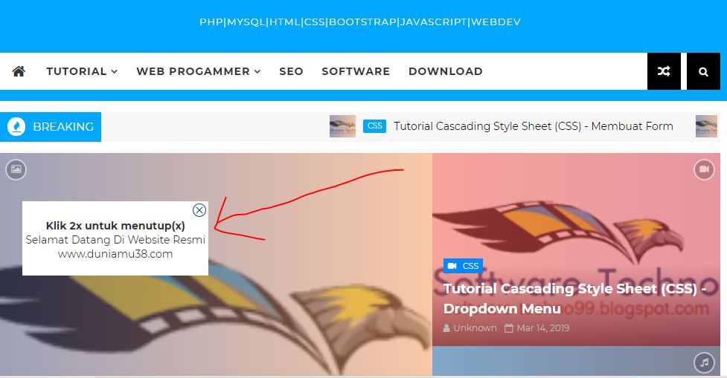Open the SOFTWARE menu item
Screen dimensions: 727x378
coord(356,71)
